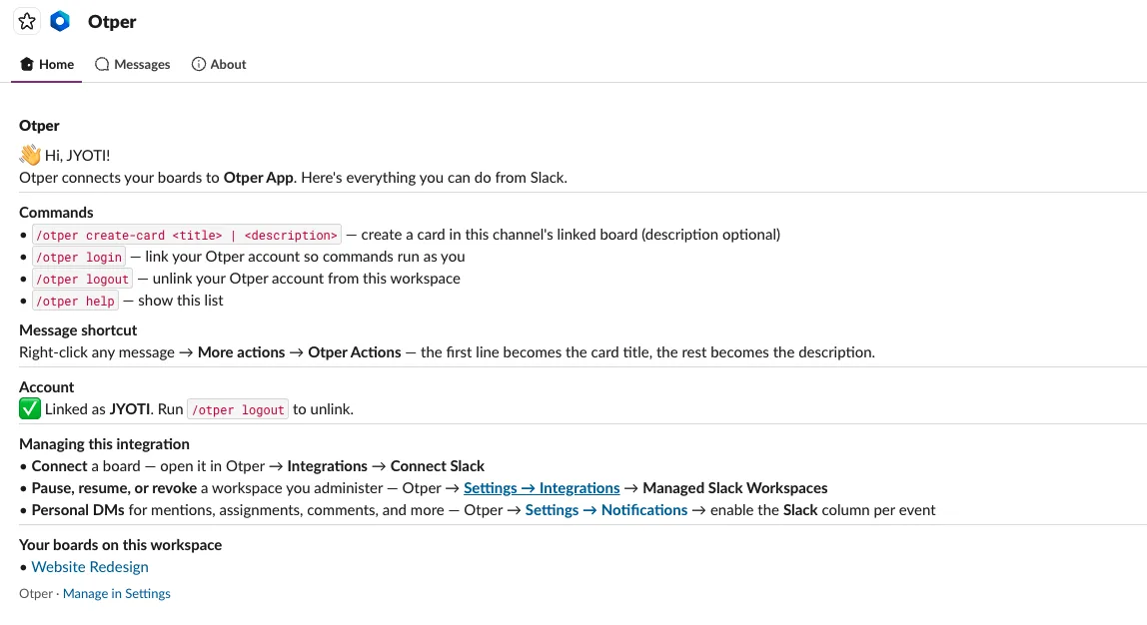Open the Home tab
The height and width of the screenshot is (625, 1147).
(x=47, y=64)
